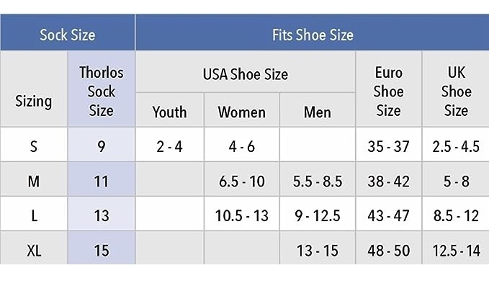Click the "Fits Shoe Size" header
This screenshot has width=489, height=291.
pyautogui.click(x=312, y=34)
